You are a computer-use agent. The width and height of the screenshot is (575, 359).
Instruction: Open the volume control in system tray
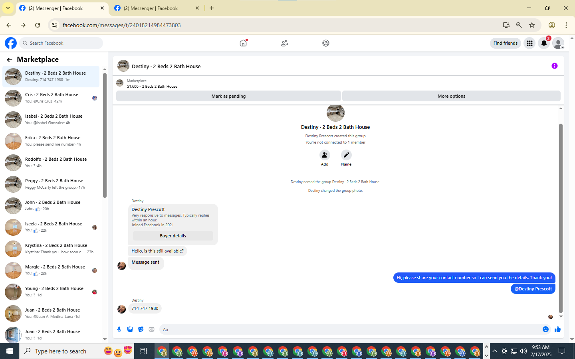(523, 351)
